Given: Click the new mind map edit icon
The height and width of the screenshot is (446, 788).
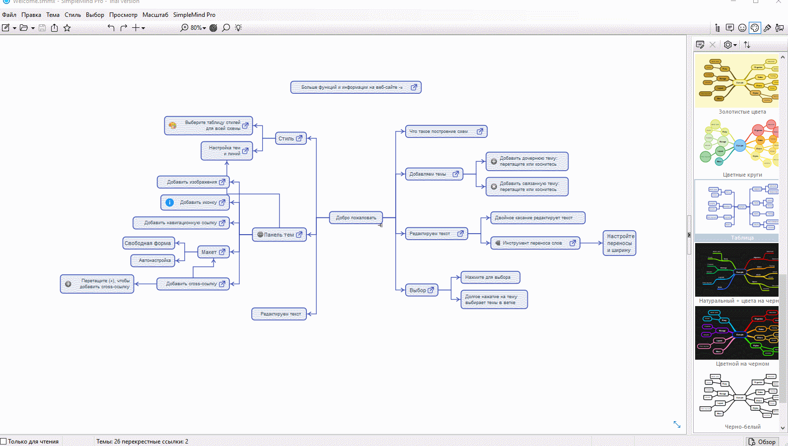Looking at the screenshot, I should click(6, 28).
